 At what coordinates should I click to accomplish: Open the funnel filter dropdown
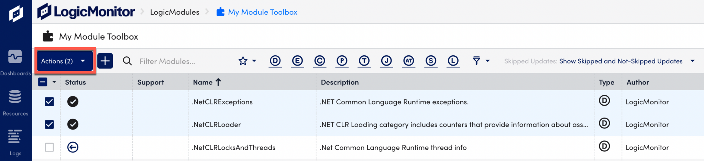(481, 61)
